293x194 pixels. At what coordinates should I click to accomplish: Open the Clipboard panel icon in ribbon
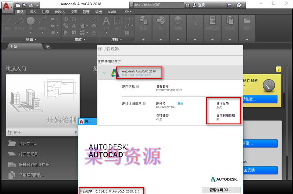(230, 23)
